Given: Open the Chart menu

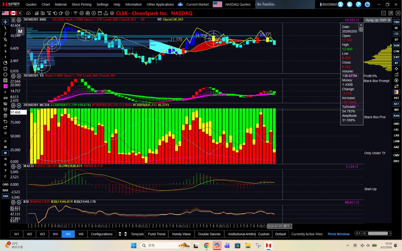Looking at the screenshot, I should tap(46, 4).
